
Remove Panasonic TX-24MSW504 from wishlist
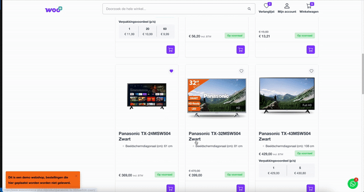172,71
